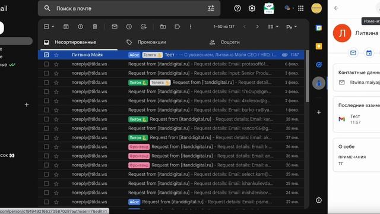Open the email mentioning ishankulievda
This screenshot has height=214, width=380.
coord(171,184)
